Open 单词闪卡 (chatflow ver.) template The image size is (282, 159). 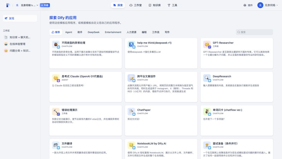[227, 110]
